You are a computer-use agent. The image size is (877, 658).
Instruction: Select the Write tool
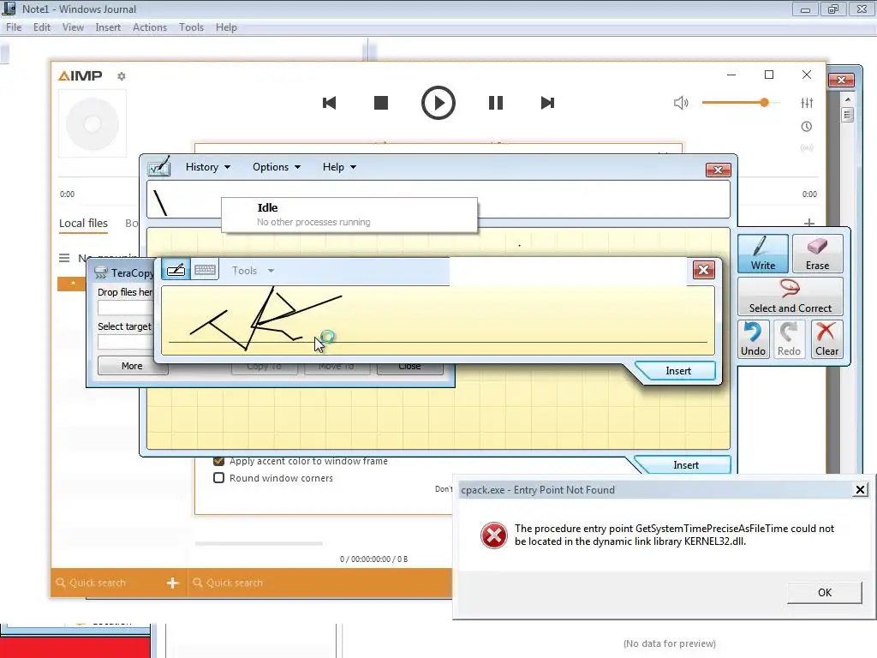[x=763, y=254]
